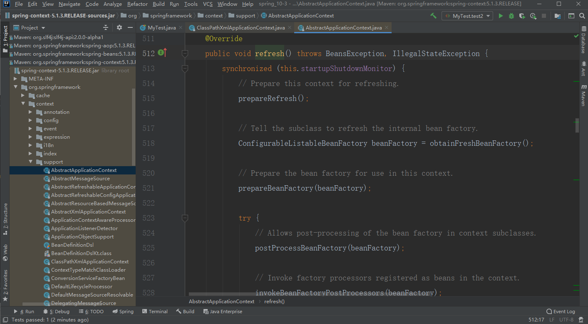Build the project using the hammer icon
Viewport: 588px width, 324px height.
[434, 16]
